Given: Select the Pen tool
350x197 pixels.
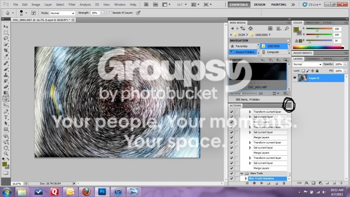Looking at the screenshot, I should tap(6, 111).
